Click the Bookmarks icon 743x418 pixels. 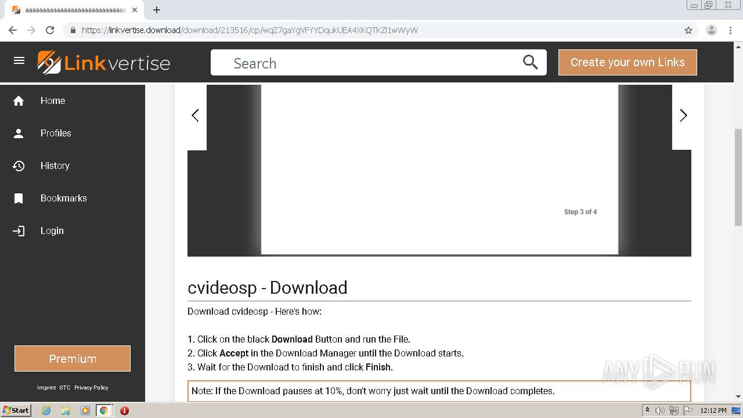point(19,199)
